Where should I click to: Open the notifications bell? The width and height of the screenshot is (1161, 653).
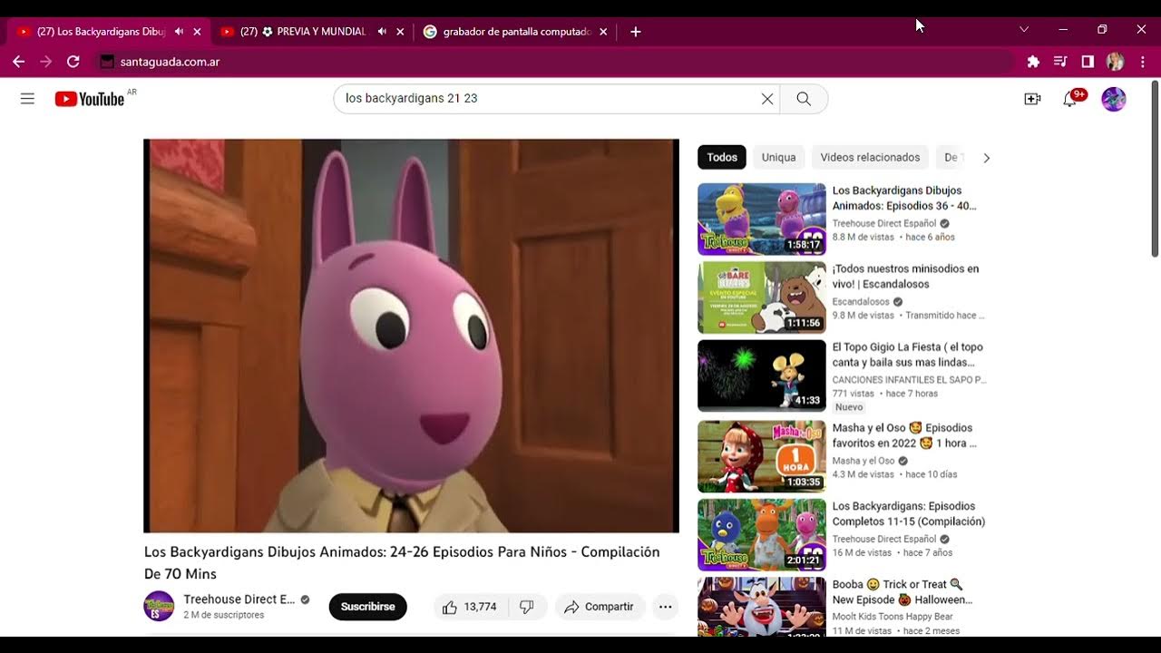point(1070,99)
